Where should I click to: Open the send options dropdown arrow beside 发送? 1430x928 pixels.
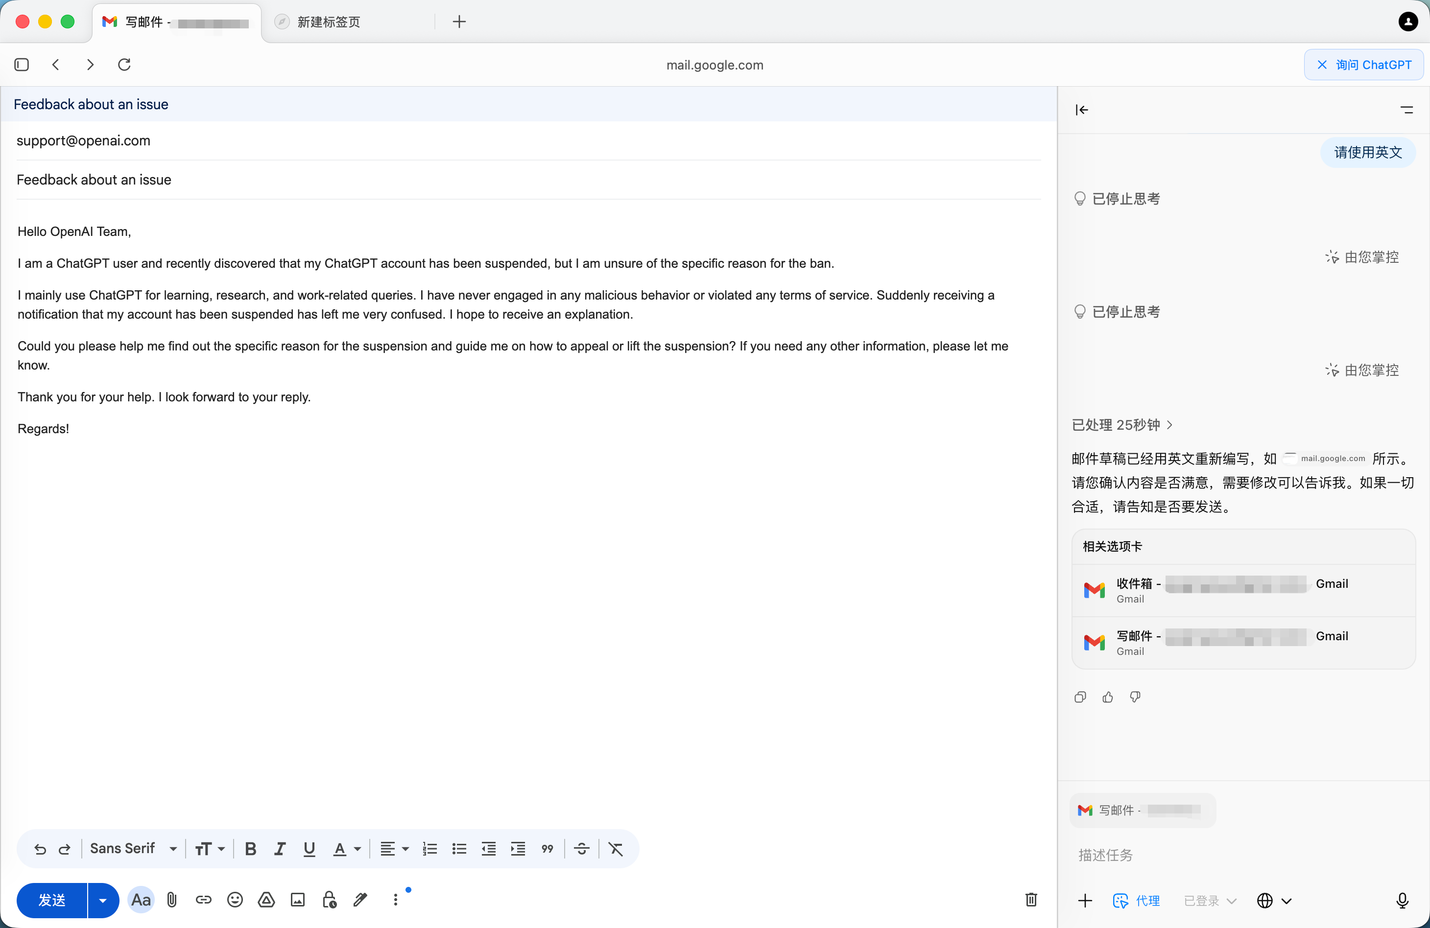click(103, 901)
